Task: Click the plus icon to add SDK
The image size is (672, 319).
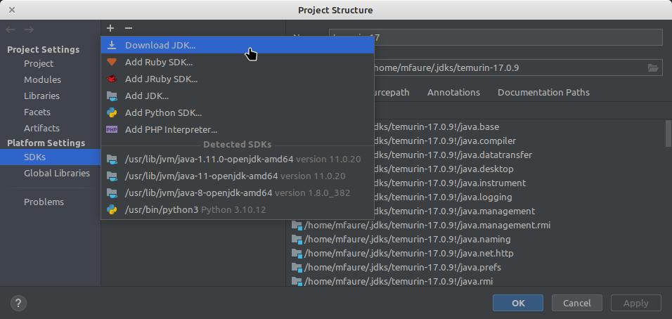Action: (110, 28)
